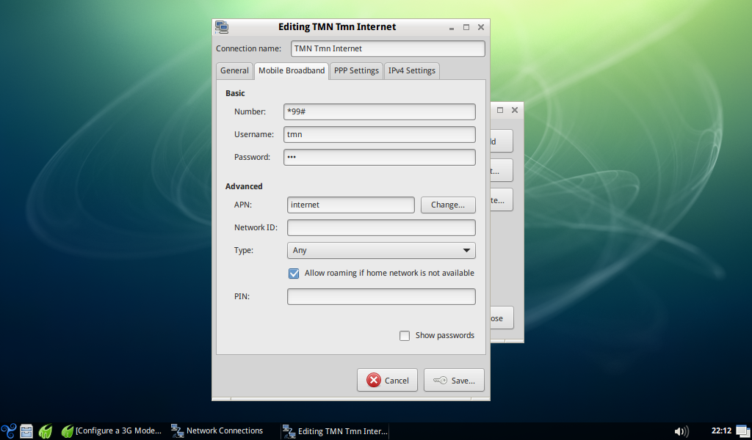
Task: Click the clock in the system tray
Action: [721, 430]
